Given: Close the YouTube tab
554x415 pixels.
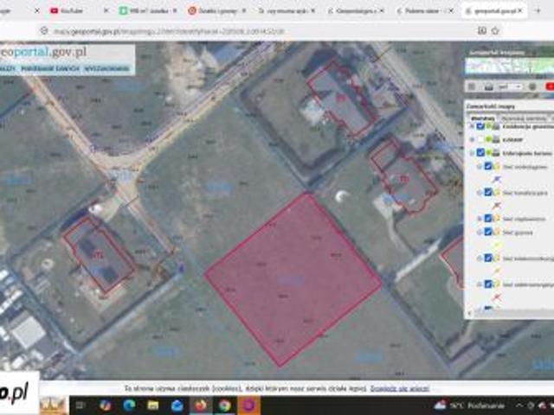Looking at the screenshot, I should point(106,11).
